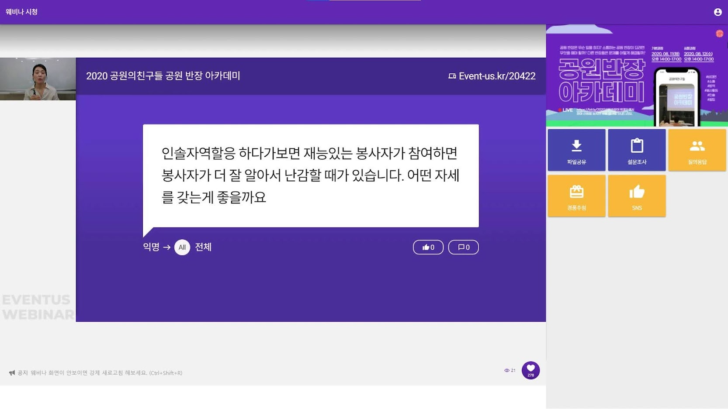Viewport: 728px width, 409px height.
Task: Open the SNS thumbs-up tile
Action: tap(637, 196)
